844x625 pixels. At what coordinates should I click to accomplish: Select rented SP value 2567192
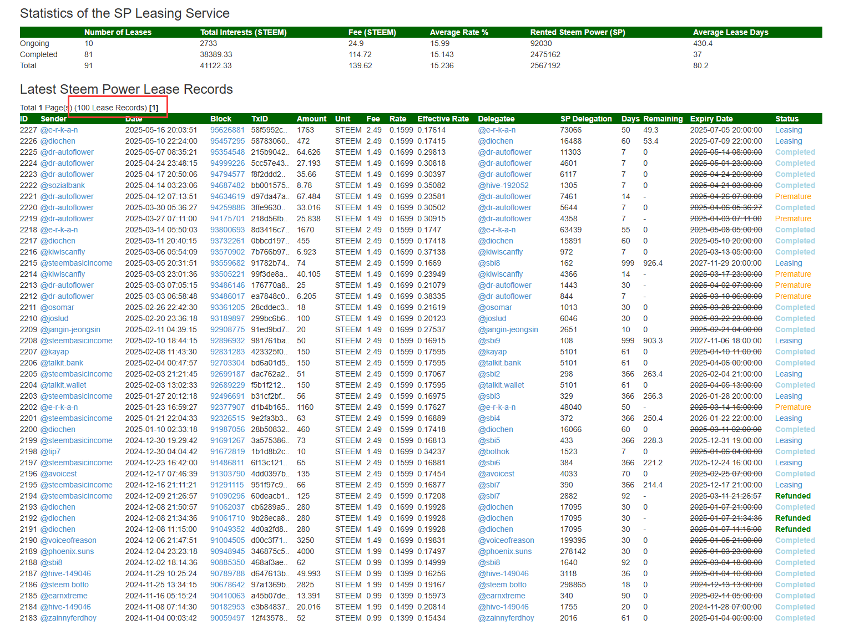pyautogui.click(x=545, y=65)
